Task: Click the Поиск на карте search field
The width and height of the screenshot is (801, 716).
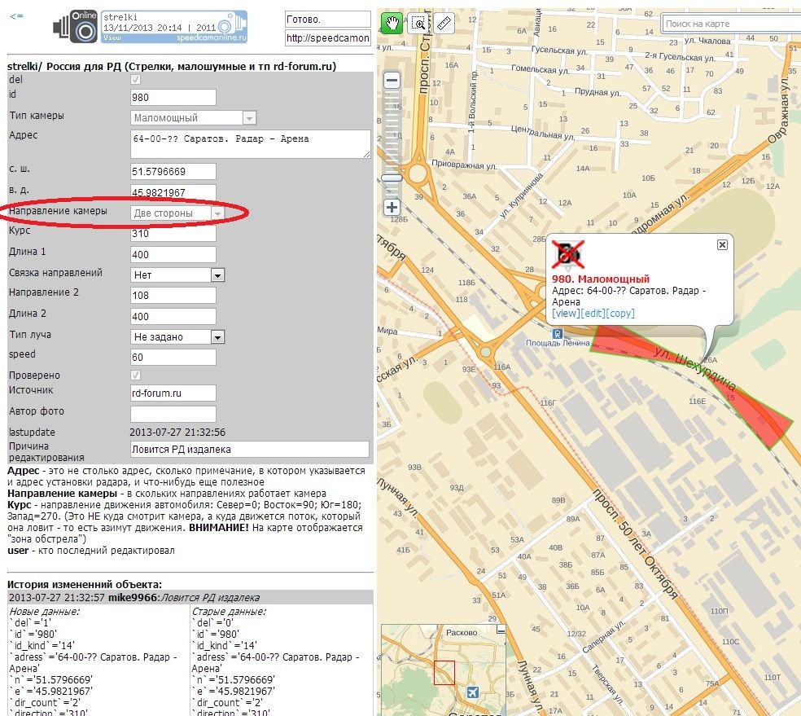Action: (730, 24)
